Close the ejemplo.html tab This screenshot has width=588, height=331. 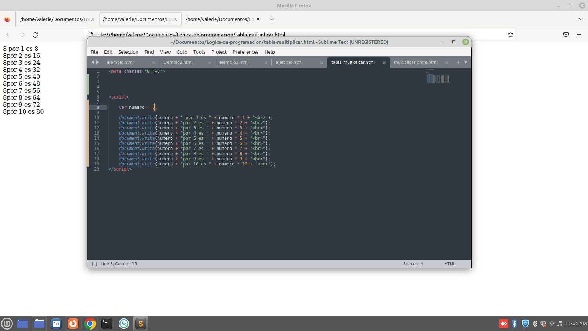[x=153, y=63]
